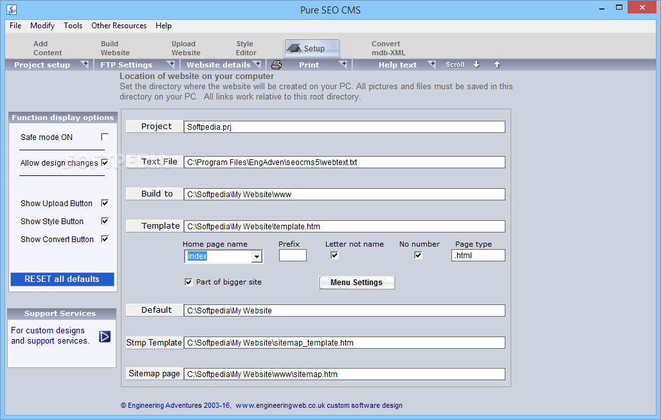Switch to the Convert mdb-XML tab

coord(388,48)
